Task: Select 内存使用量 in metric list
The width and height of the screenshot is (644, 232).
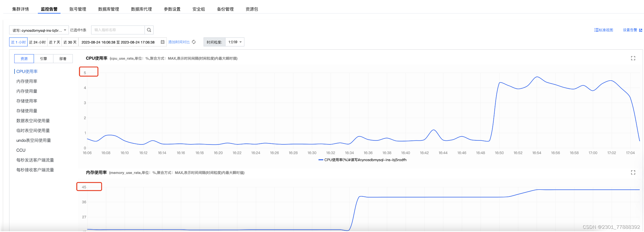Action: pos(27,91)
